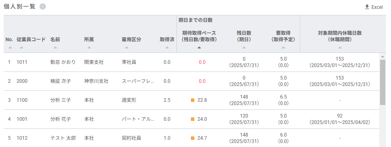
Task: Sort by the 従業員コード column arrow
Action: [21, 47]
